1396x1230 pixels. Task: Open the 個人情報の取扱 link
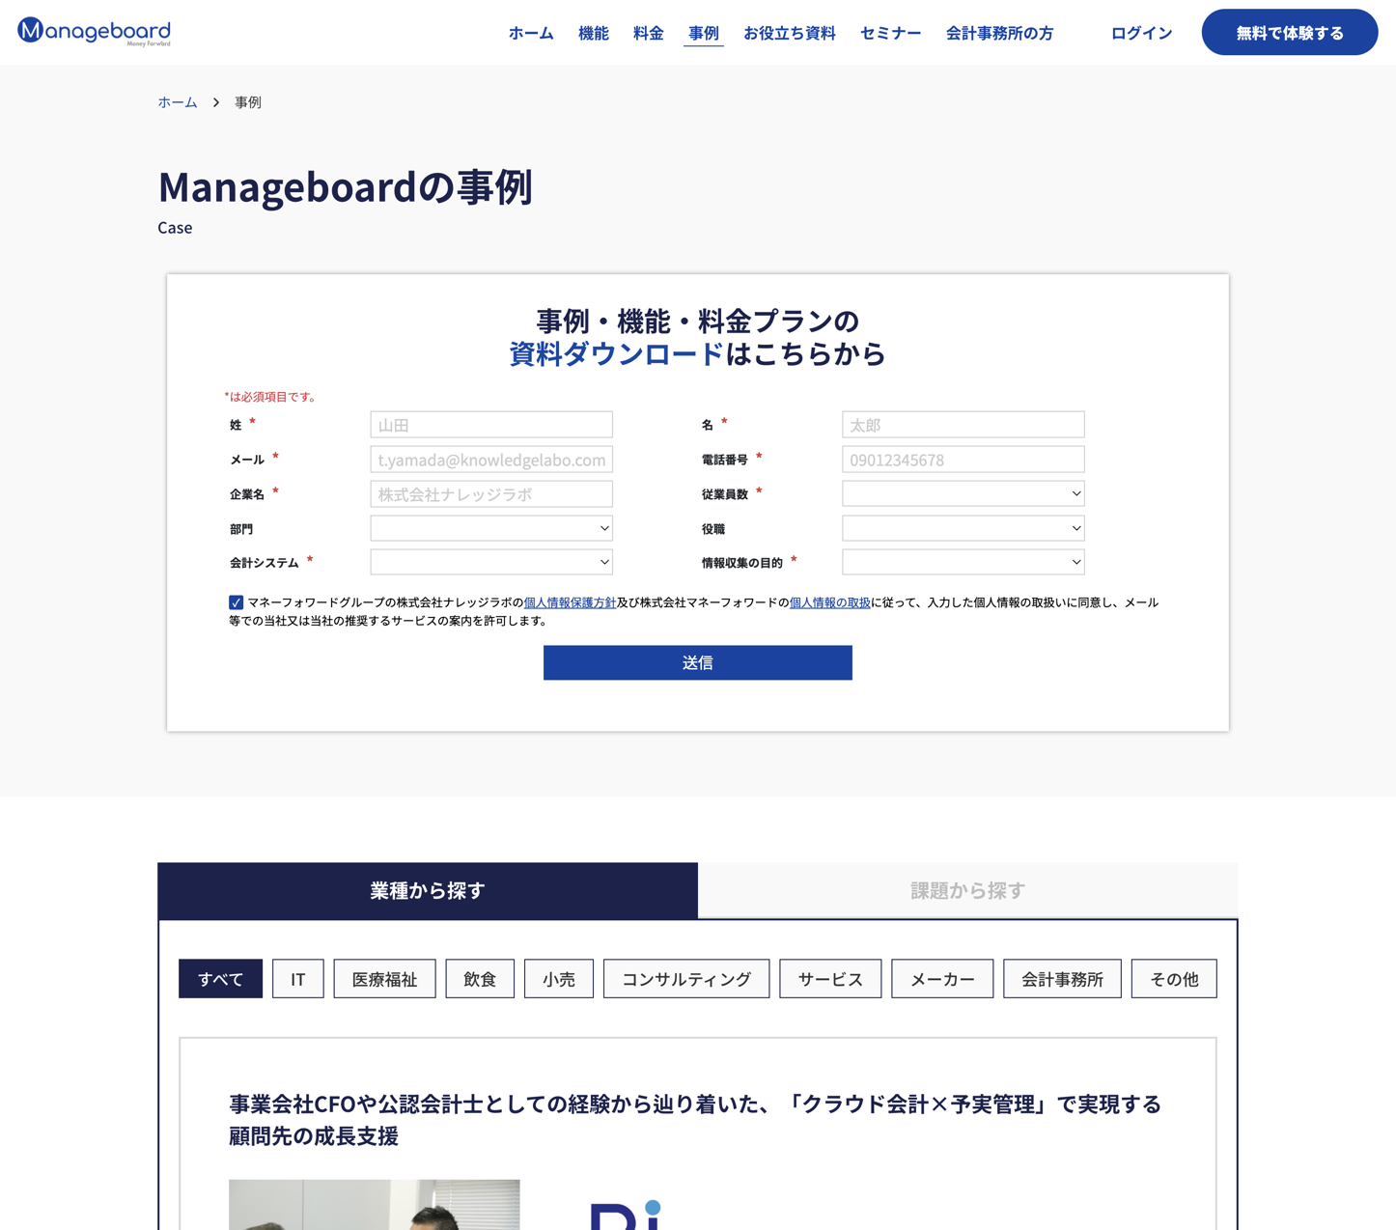829,602
